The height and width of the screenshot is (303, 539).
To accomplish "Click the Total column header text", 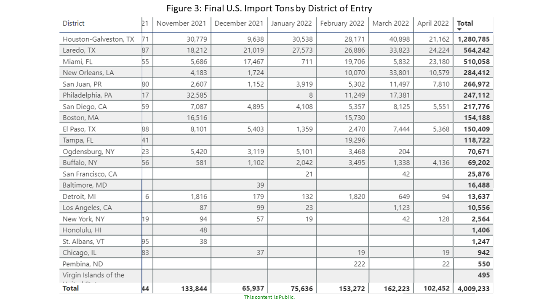I will click(465, 24).
